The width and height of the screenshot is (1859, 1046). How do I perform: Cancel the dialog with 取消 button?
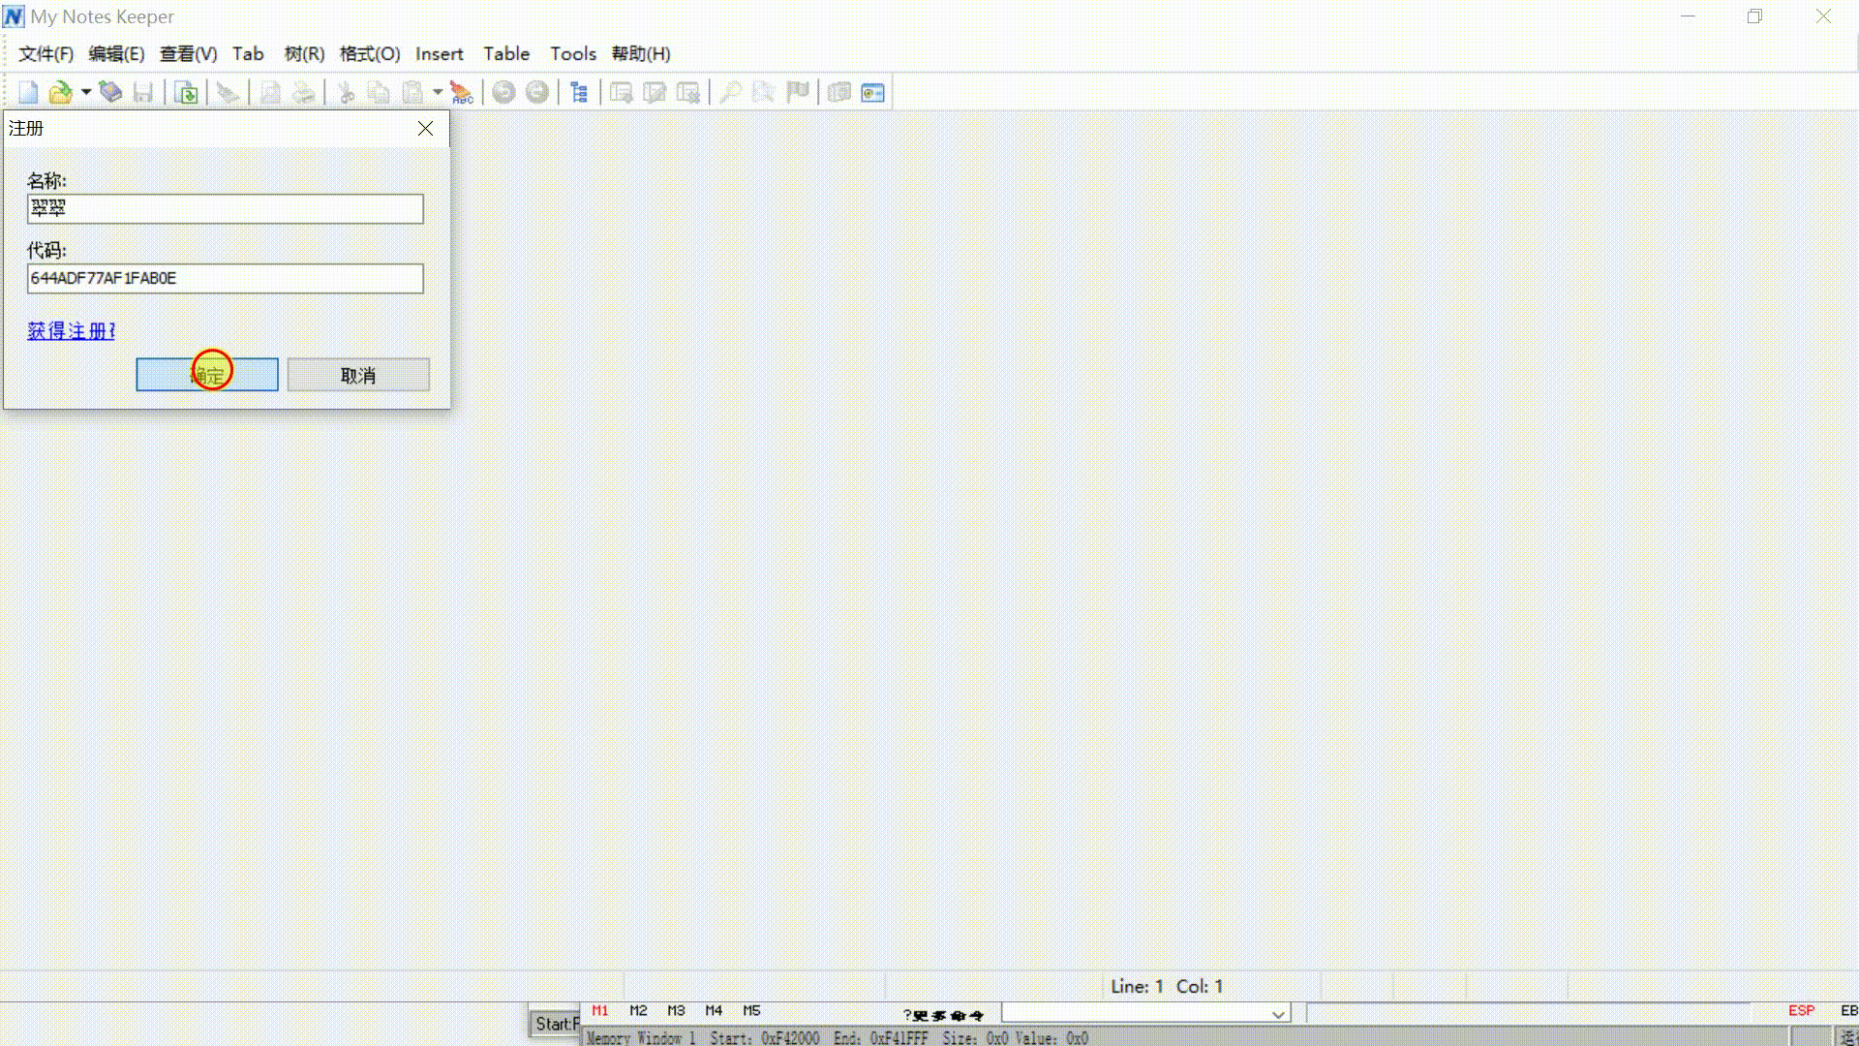358,375
